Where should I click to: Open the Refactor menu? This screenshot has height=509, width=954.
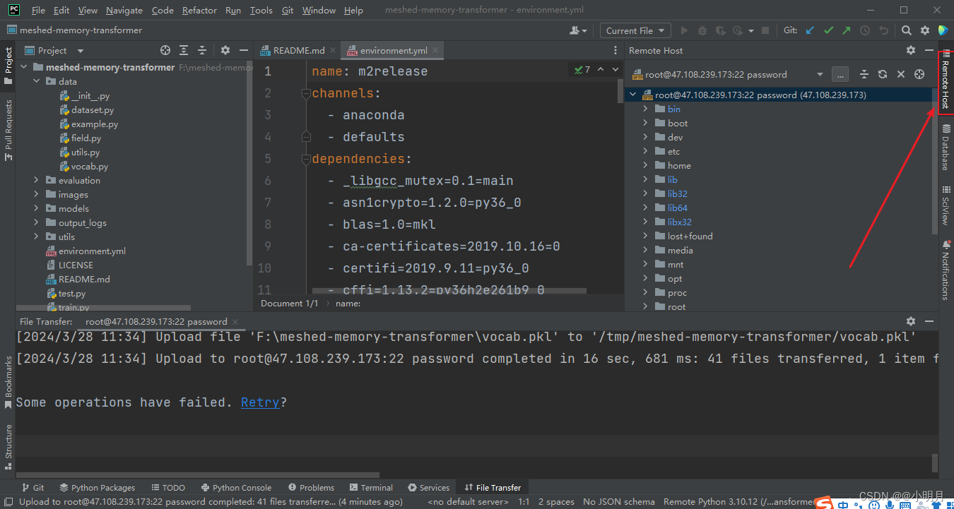199,10
